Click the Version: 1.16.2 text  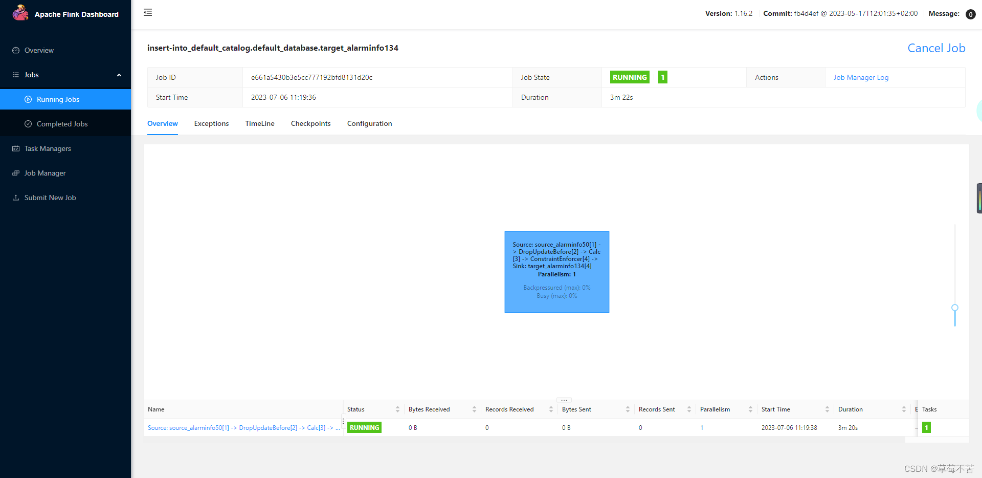tap(729, 14)
